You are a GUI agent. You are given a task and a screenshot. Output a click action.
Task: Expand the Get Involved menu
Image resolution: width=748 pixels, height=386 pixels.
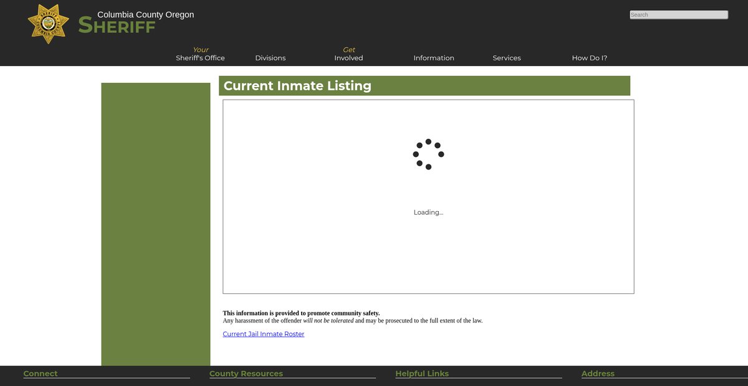click(348, 54)
